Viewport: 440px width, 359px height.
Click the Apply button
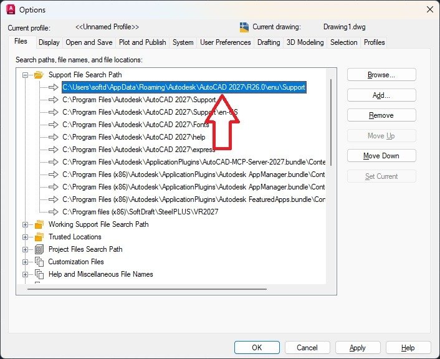[x=358, y=348]
